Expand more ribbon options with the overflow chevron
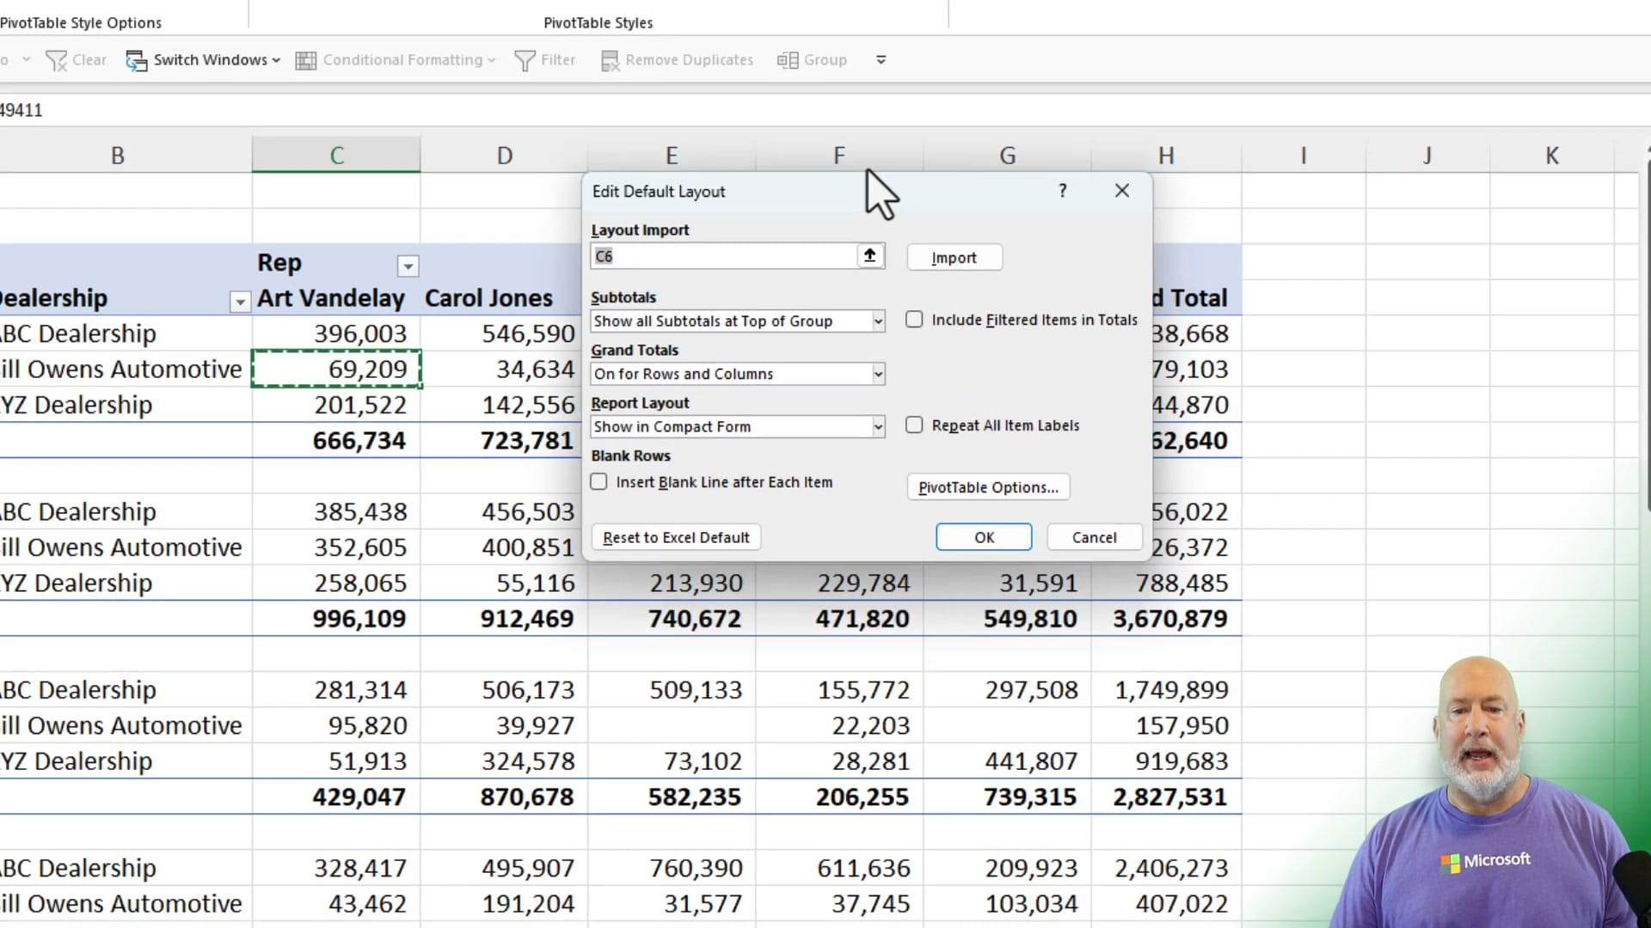 880,59
